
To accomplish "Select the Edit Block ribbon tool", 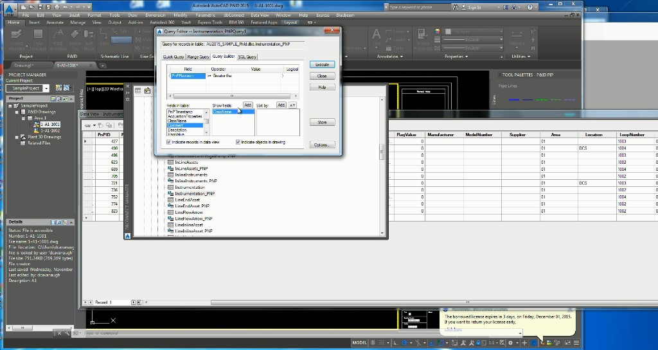I will pyautogui.click(x=89, y=40).
